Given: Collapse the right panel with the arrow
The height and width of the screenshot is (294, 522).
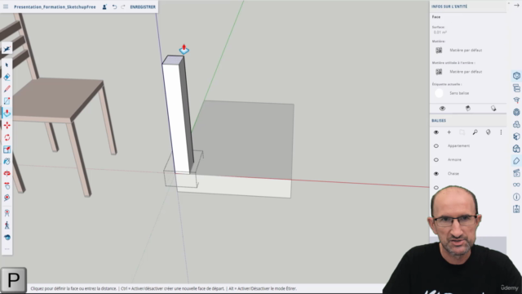Looking at the screenshot, I should click(x=516, y=6).
